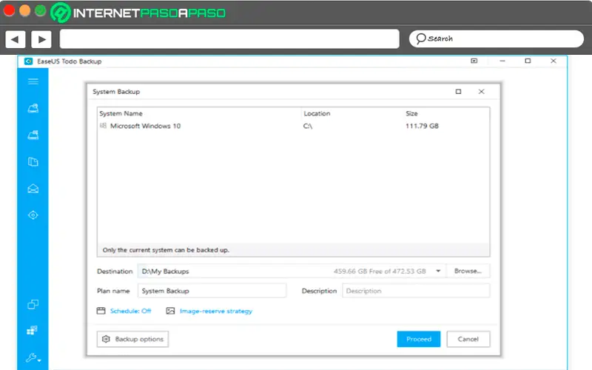Select Mail Backup sidebar icon
Image resolution: width=592 pixels, height=370 pixels.
click(33, 189)
